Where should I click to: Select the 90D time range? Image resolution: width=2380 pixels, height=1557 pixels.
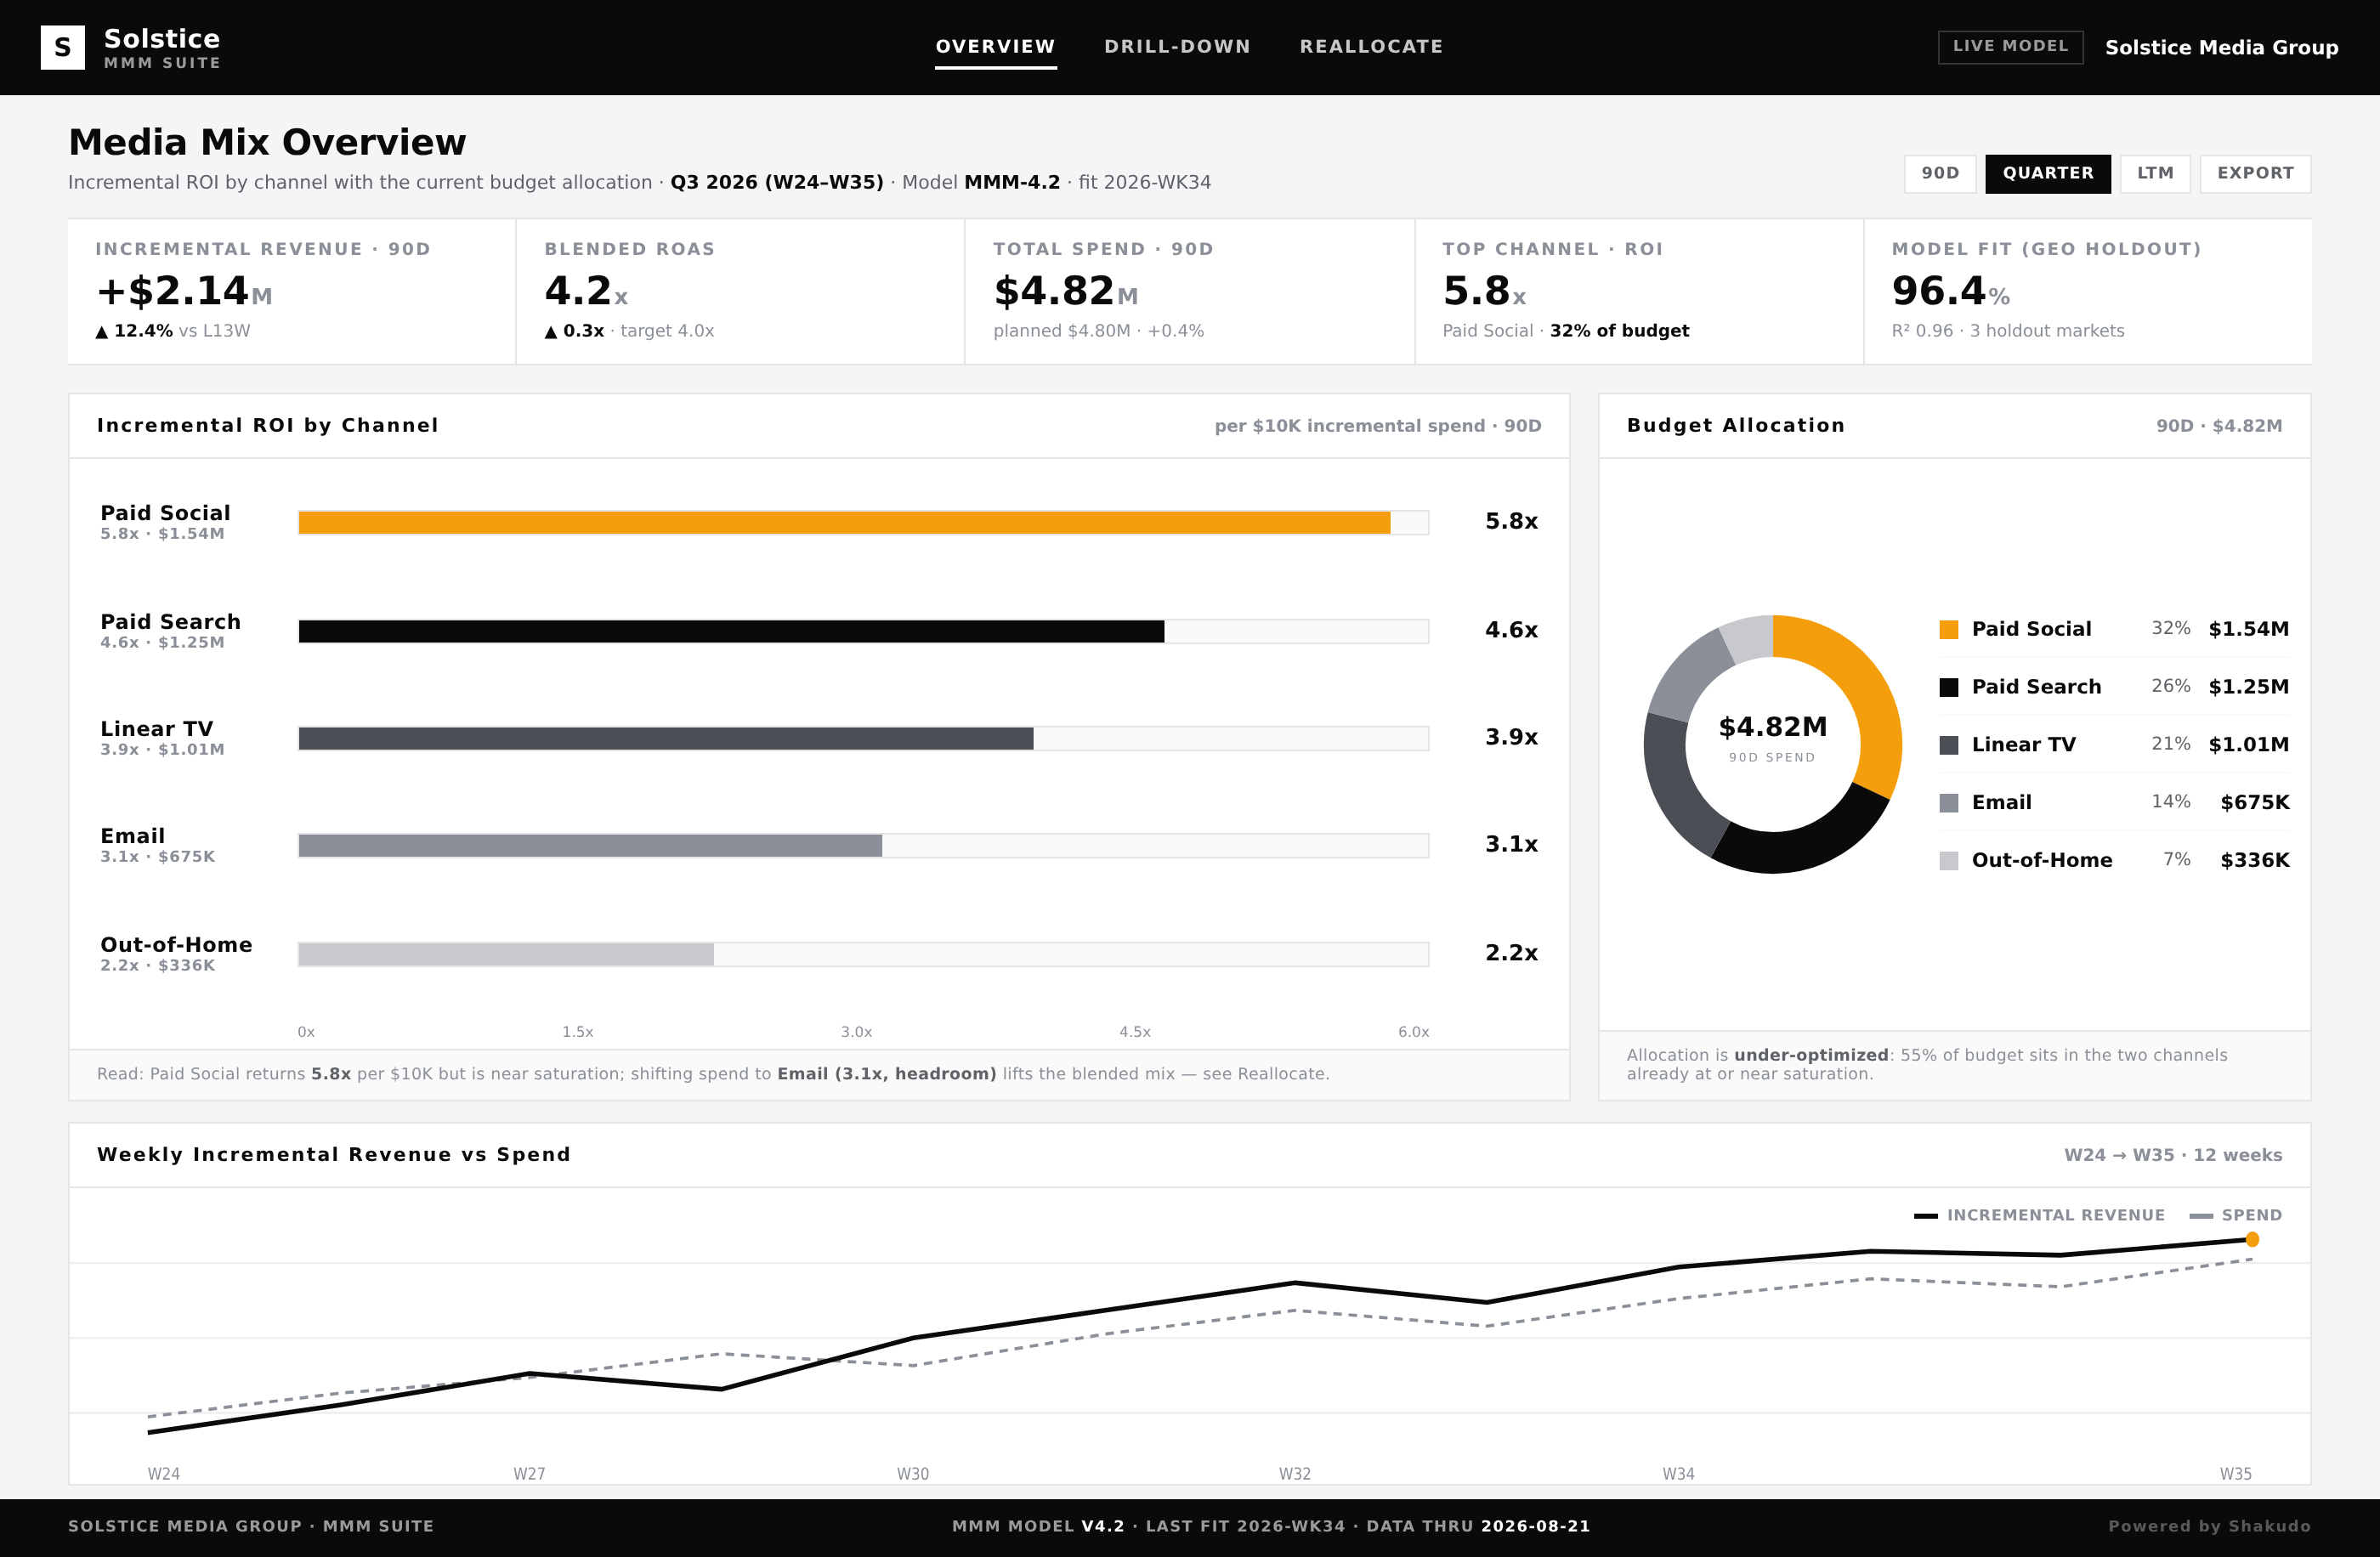pos(1940,173)
